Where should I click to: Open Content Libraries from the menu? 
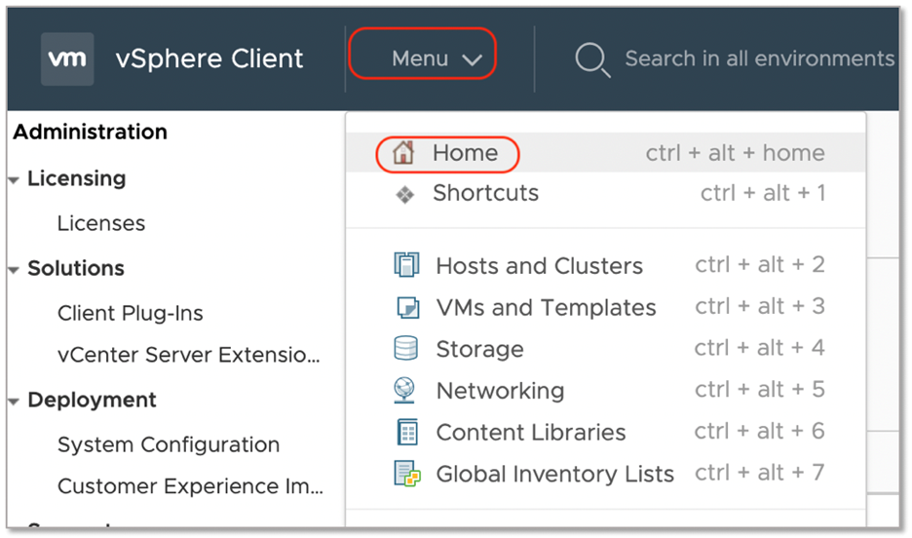pyautogui.click(x=606, y=432)
